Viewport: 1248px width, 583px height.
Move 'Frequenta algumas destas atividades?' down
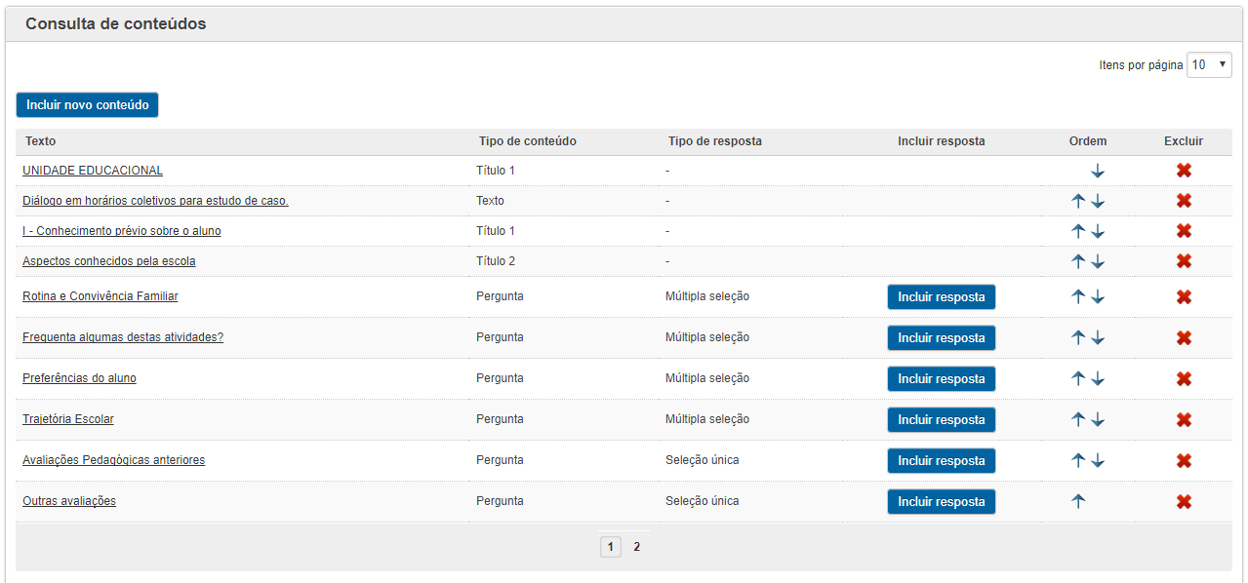[1098, 337]
